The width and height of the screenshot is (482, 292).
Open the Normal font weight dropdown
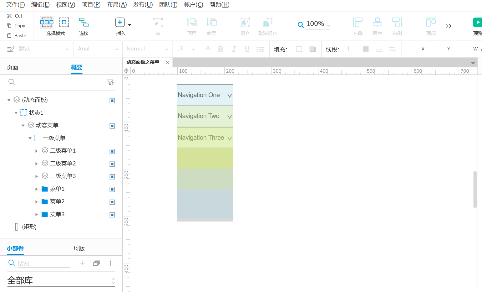tap(166, 50)
